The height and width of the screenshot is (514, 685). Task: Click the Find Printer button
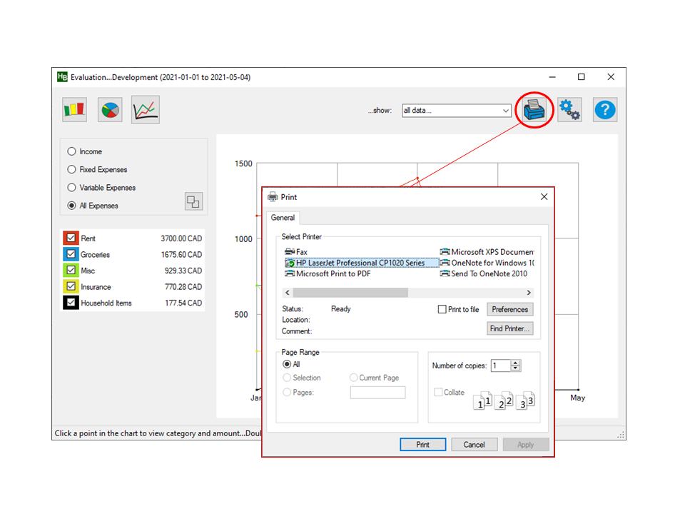click(x=509, y=328)
